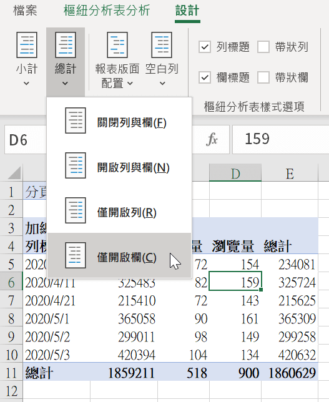Select row 6 header

coord(11,282)
